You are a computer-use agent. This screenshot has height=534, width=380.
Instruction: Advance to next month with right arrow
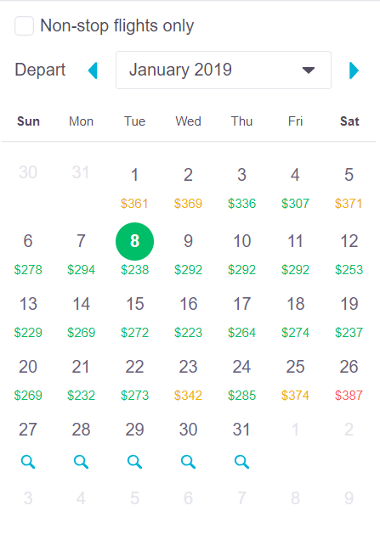pyautogui.click(x=354, y=70)
